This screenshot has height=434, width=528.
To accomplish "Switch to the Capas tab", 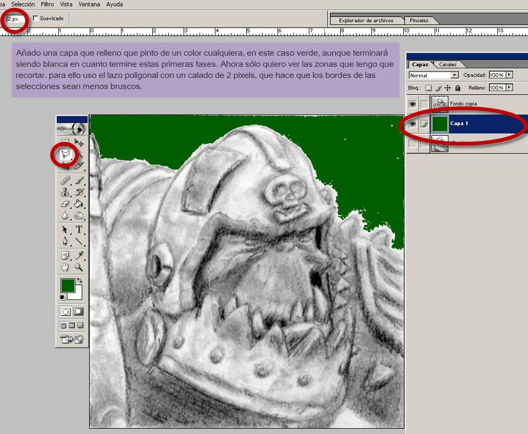I will click(420, 64).
